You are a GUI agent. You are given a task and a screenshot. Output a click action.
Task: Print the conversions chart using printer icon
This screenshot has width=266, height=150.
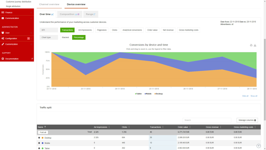(x=251, y=45)
